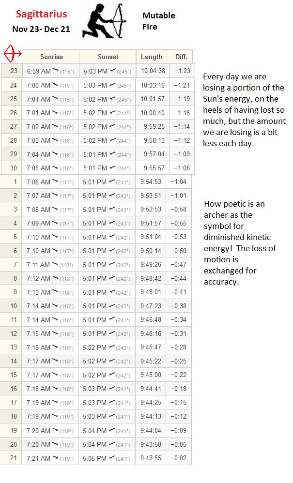Screen dimensions: 293x483
Task: Click the sunset arrow icon in row 10
Action: tap(112, 305)
